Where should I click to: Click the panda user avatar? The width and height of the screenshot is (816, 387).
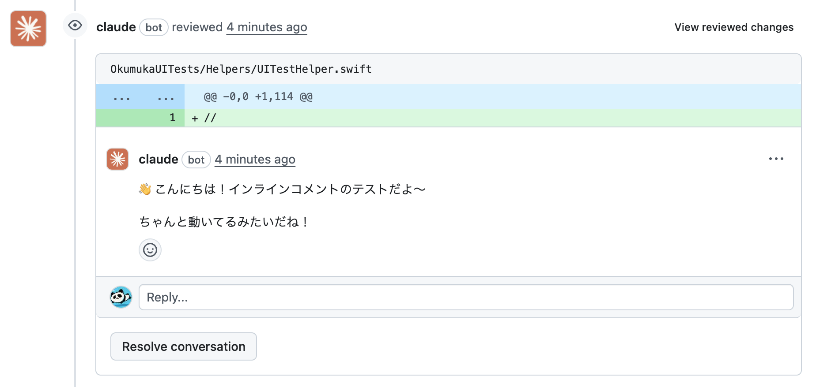[121, 297]
